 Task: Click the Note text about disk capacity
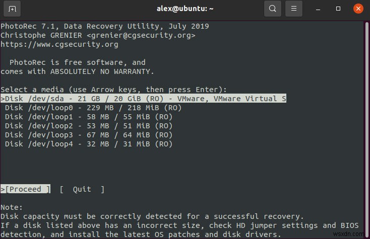151,216
